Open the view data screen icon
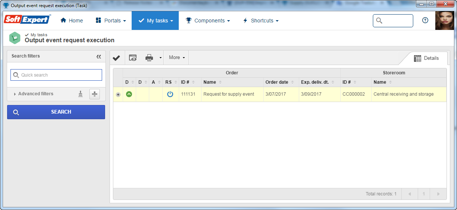The image size is (457, 210). tap(133, 58)
